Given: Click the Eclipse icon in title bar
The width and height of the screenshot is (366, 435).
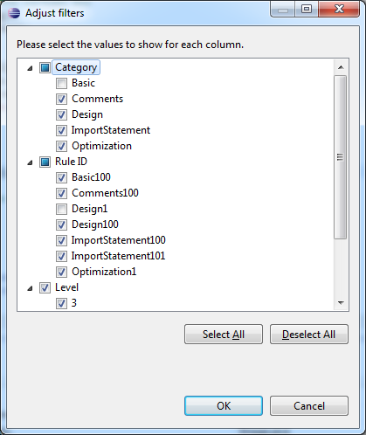Looking at the screenshot, I should [x=14, y=13].
